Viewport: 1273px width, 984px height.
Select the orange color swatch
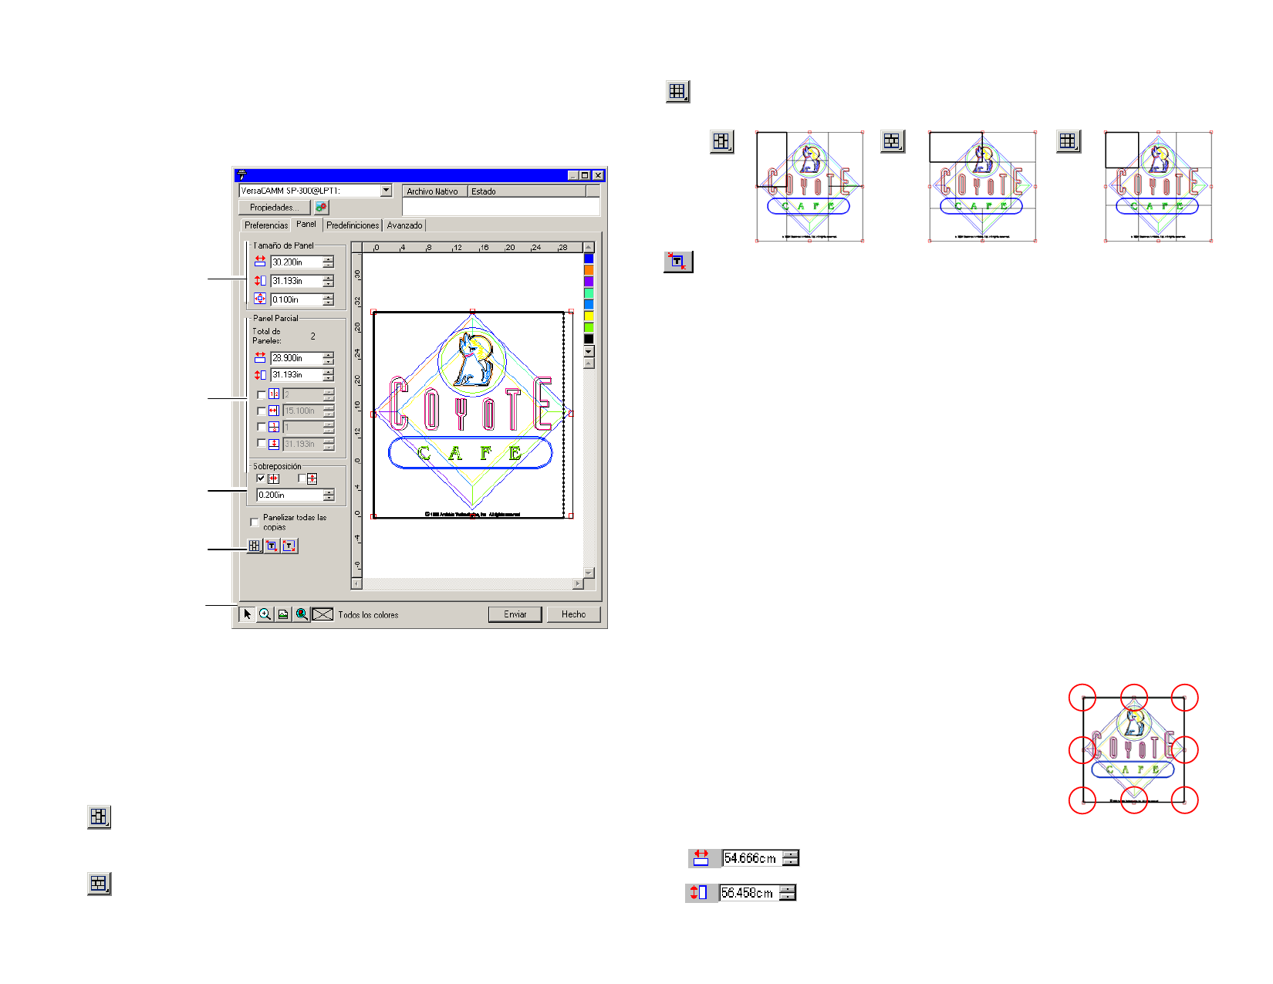click(589, 269)
